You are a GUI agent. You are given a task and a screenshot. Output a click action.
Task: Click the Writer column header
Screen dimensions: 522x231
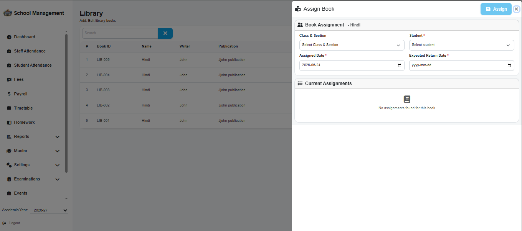click(x=185, y=46)
